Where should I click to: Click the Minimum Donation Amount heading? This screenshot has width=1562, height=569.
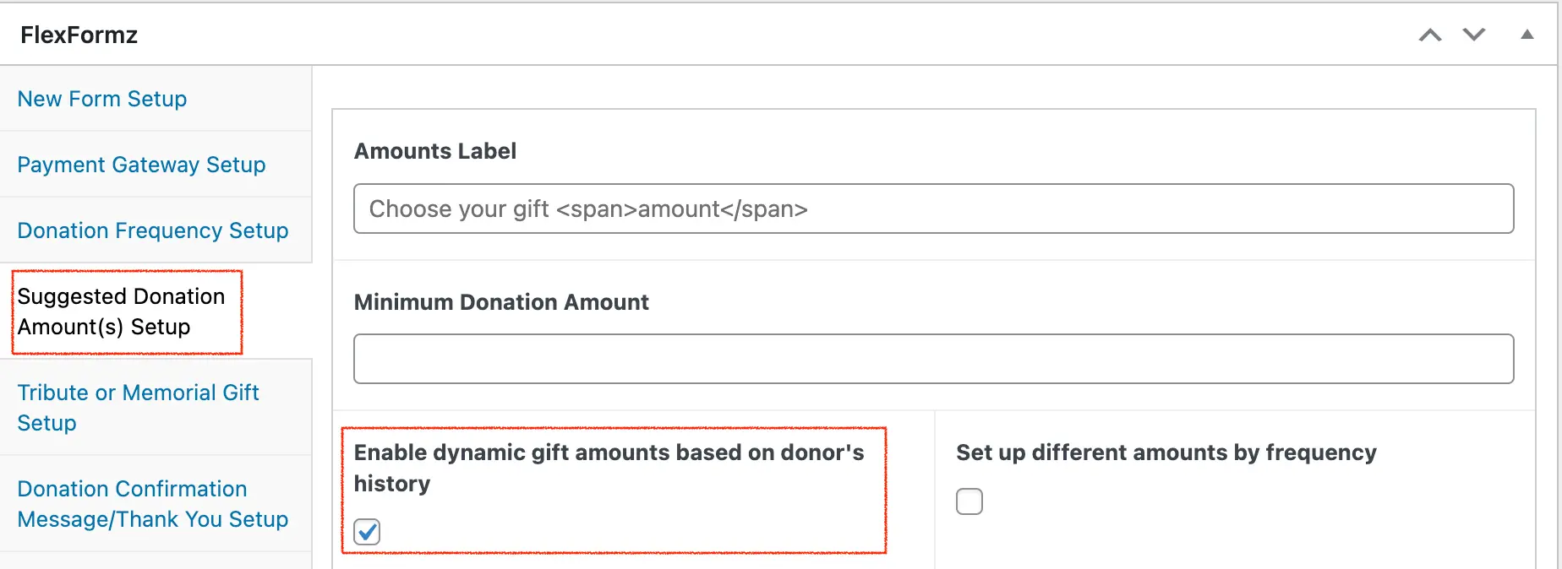coord(501,302)
